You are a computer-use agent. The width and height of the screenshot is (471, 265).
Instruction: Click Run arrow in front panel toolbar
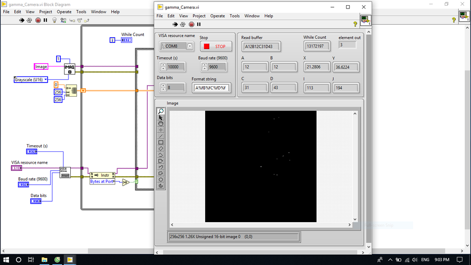tap(175, 25)
